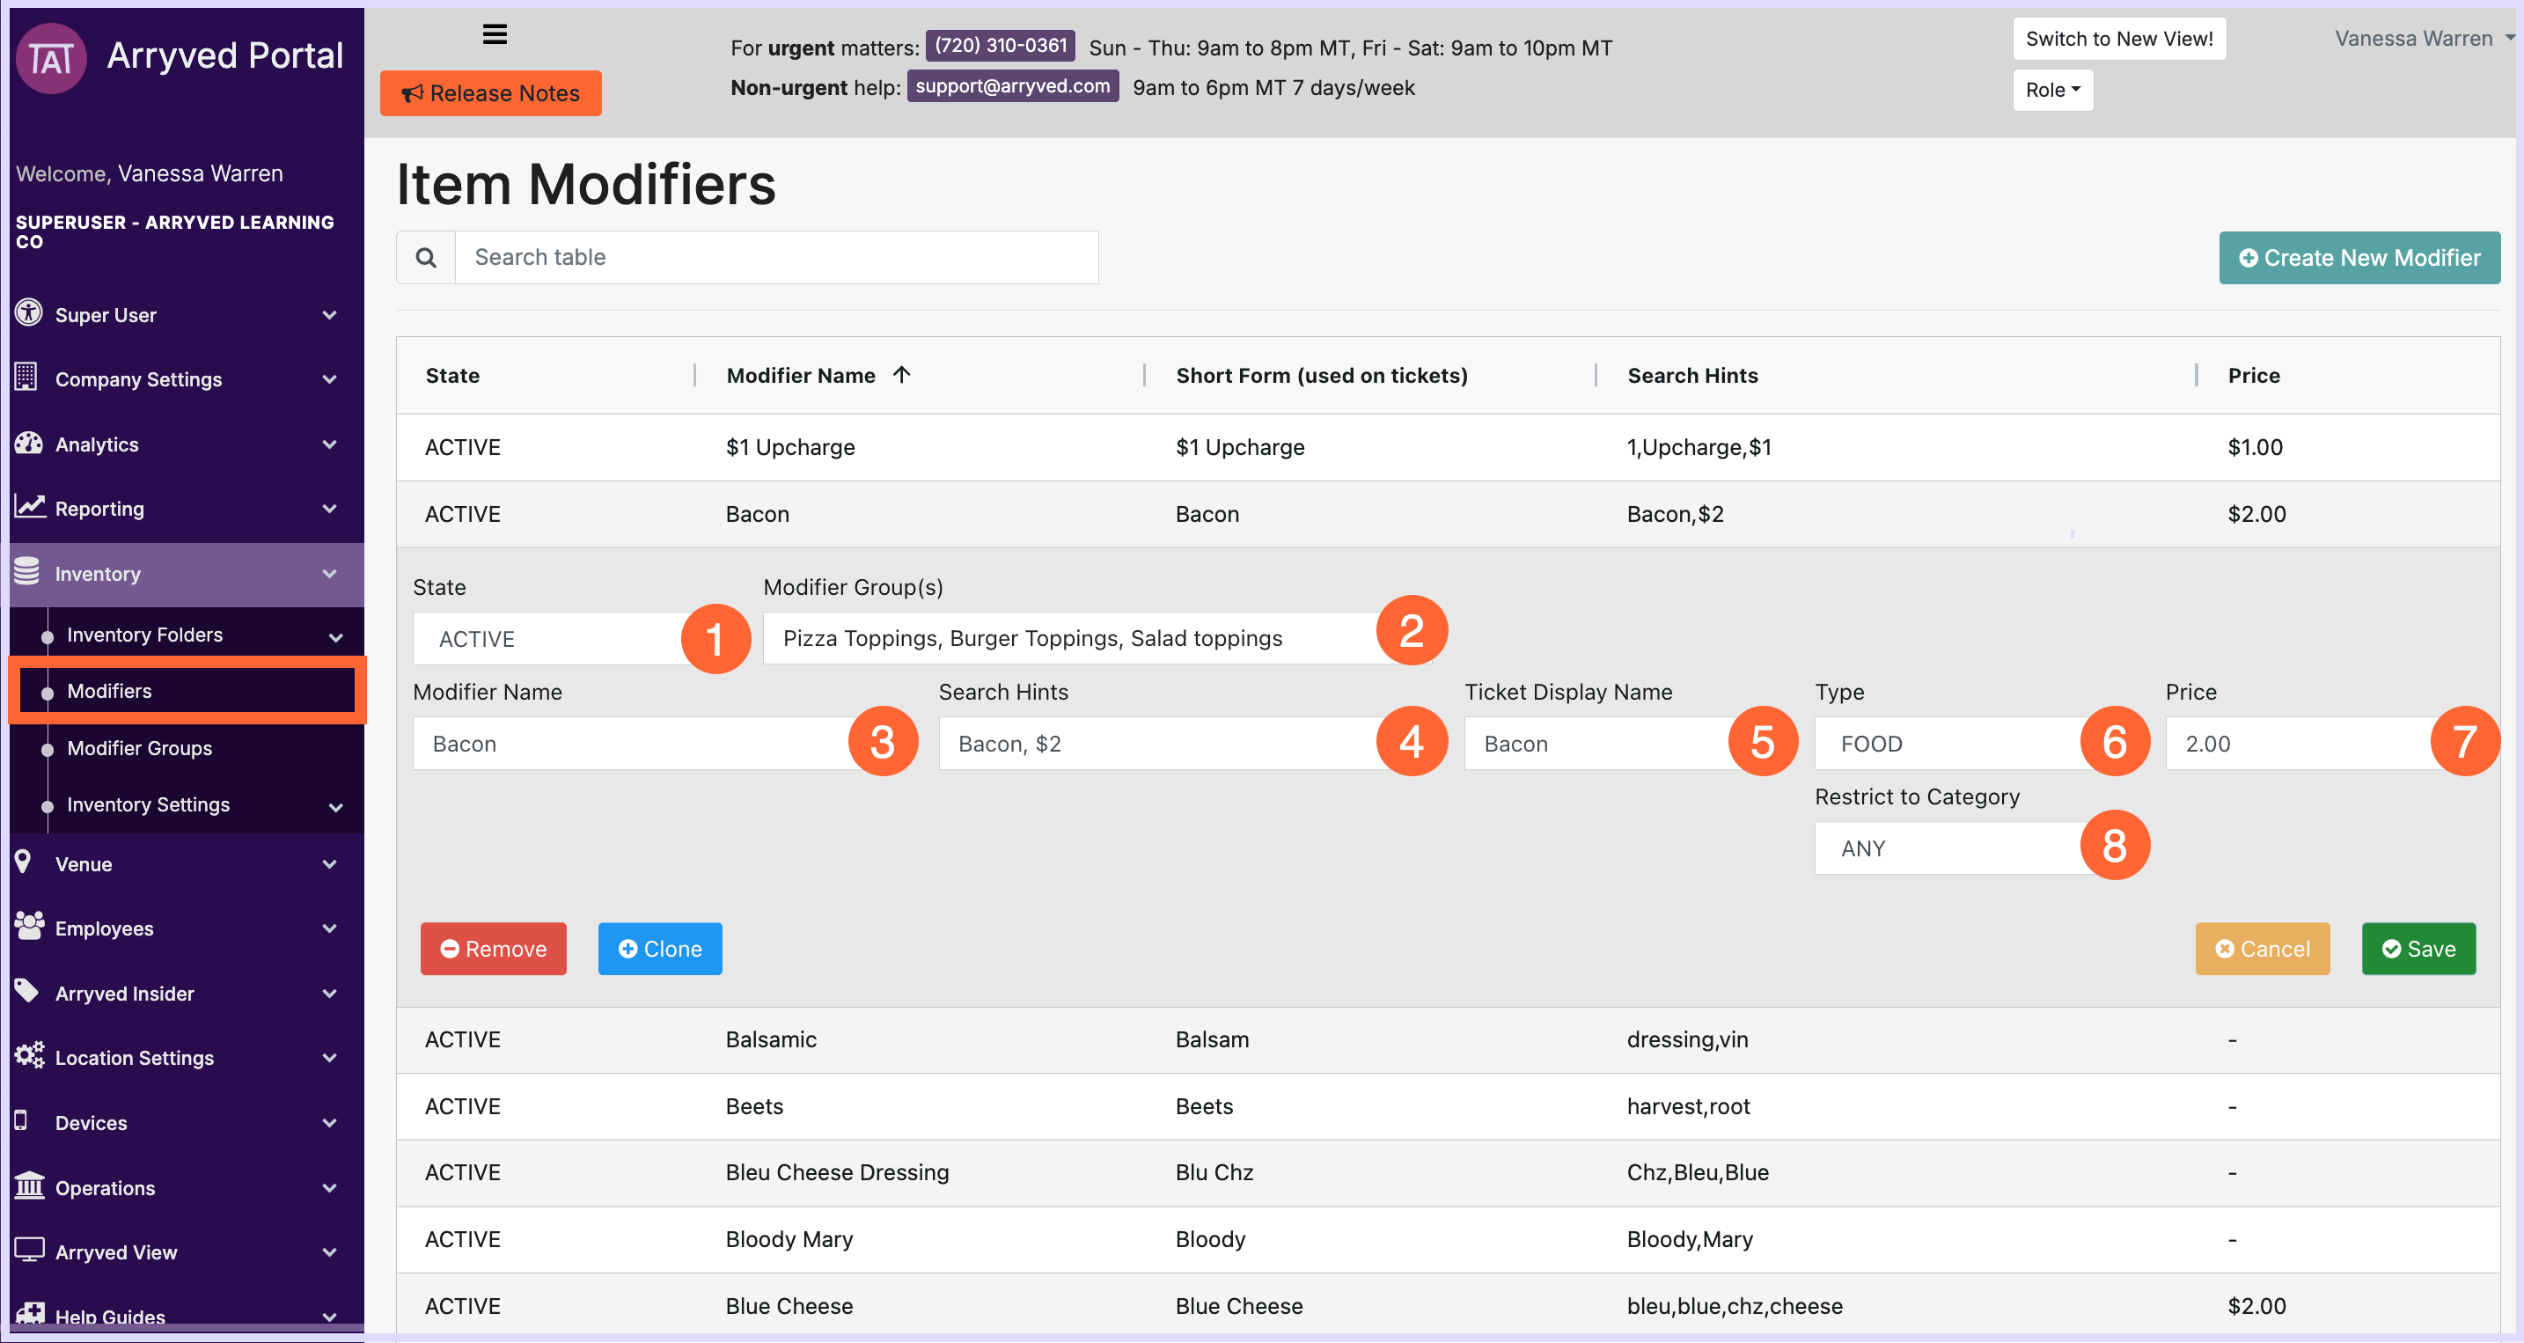Open Inventory Settings in the sidebar

point(148,804)
